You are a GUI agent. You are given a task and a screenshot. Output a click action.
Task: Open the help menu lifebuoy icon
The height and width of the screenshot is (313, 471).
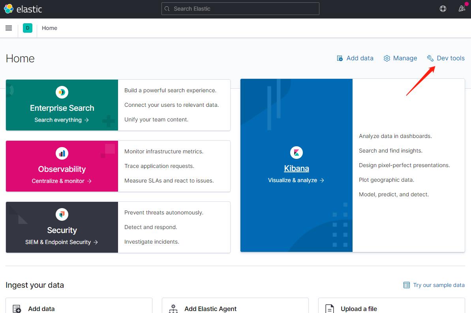[x=443, y=9]
